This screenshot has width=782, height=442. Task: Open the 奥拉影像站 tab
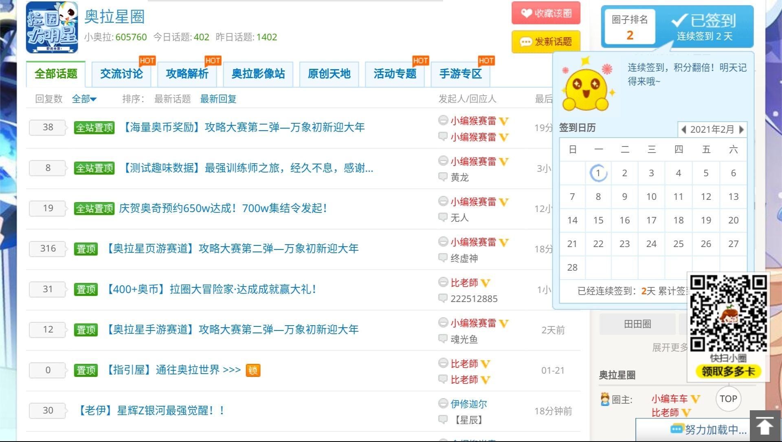coord(258,74)
